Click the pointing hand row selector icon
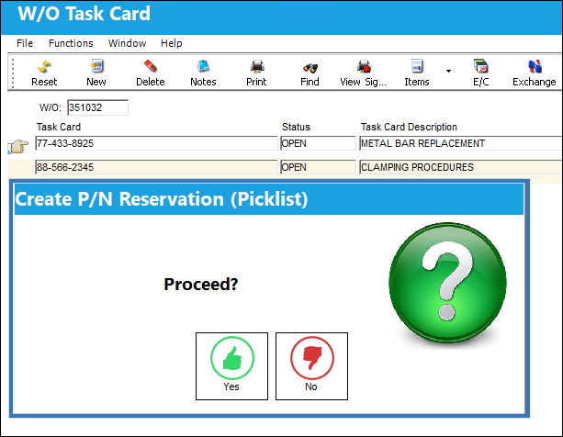This screenshot has height=437, width=563. click(18, 147)
